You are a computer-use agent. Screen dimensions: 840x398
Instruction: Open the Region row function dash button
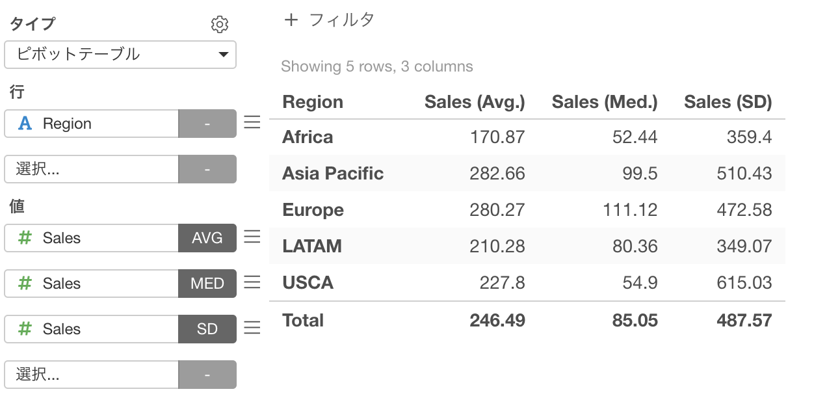click(x=207, y=124)
